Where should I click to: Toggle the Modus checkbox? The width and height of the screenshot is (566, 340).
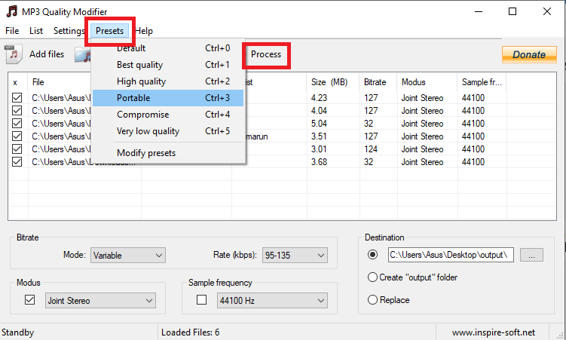[29, 299]
